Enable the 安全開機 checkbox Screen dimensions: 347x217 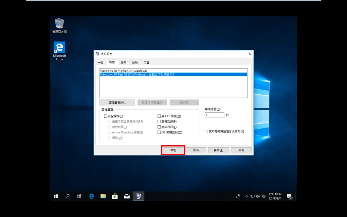point(105,116)
